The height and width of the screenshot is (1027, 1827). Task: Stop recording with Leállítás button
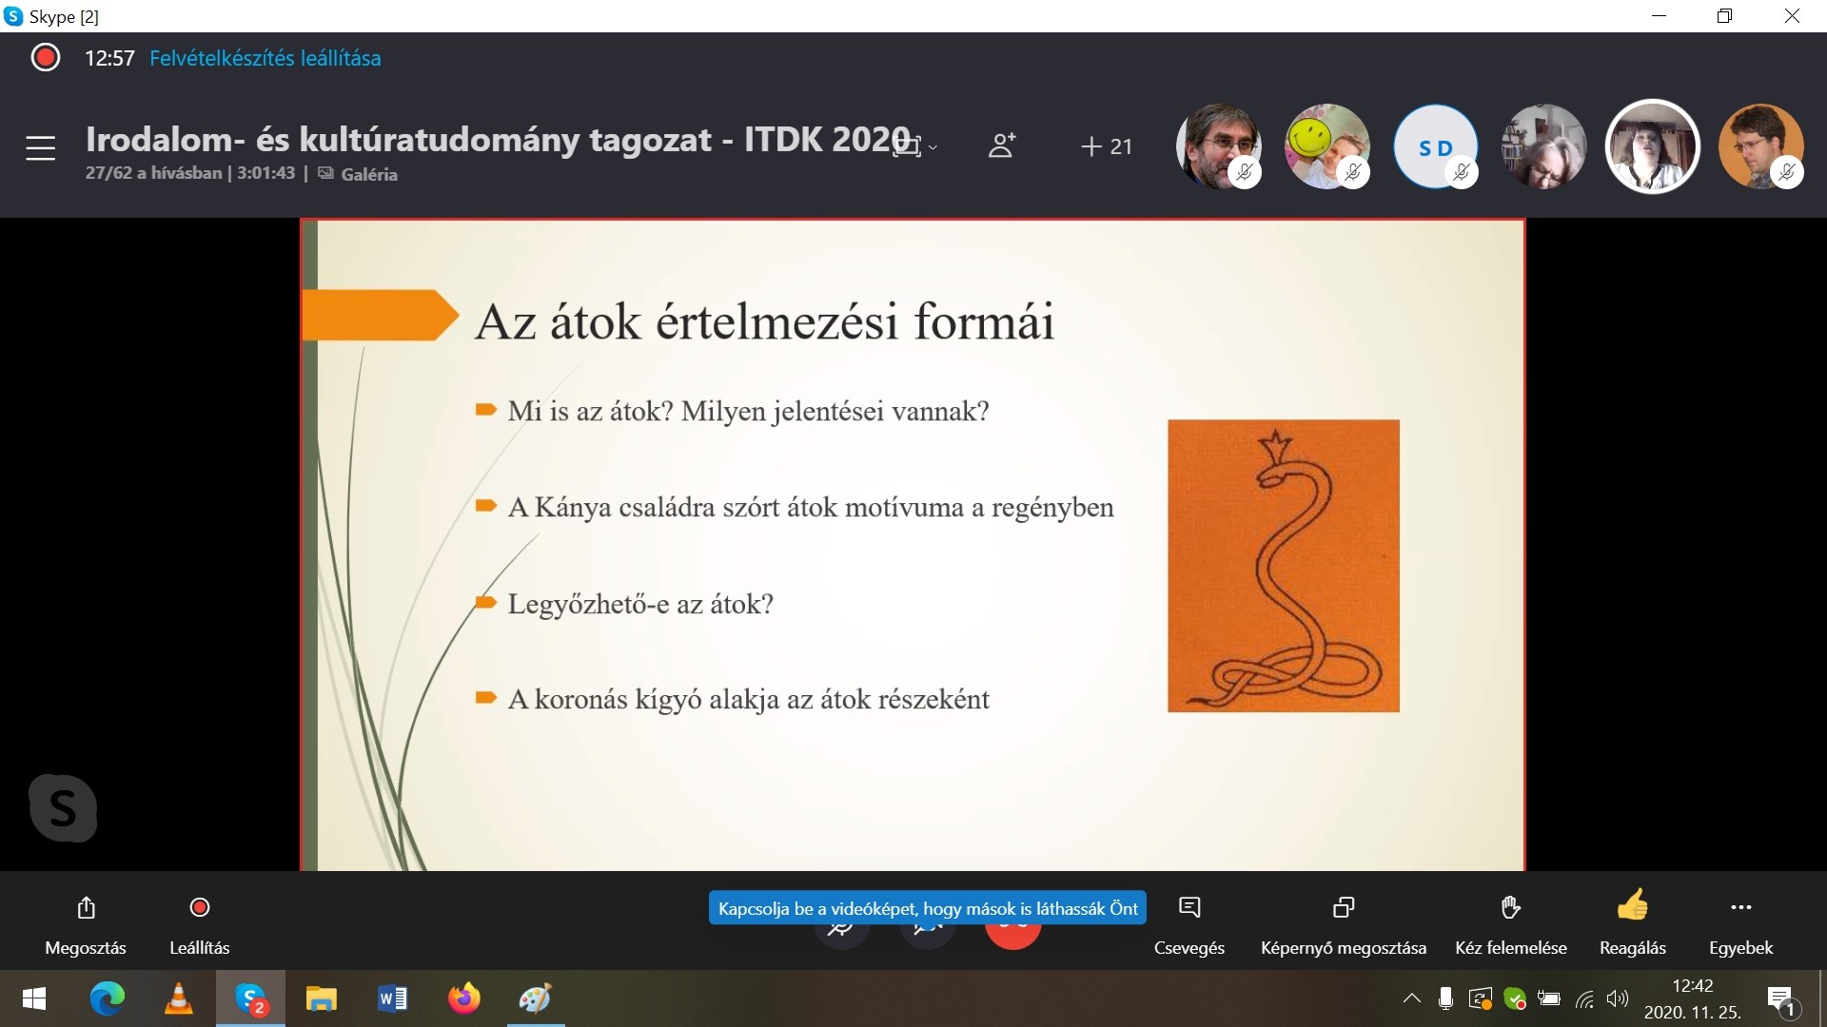click(x=199, y=908)
